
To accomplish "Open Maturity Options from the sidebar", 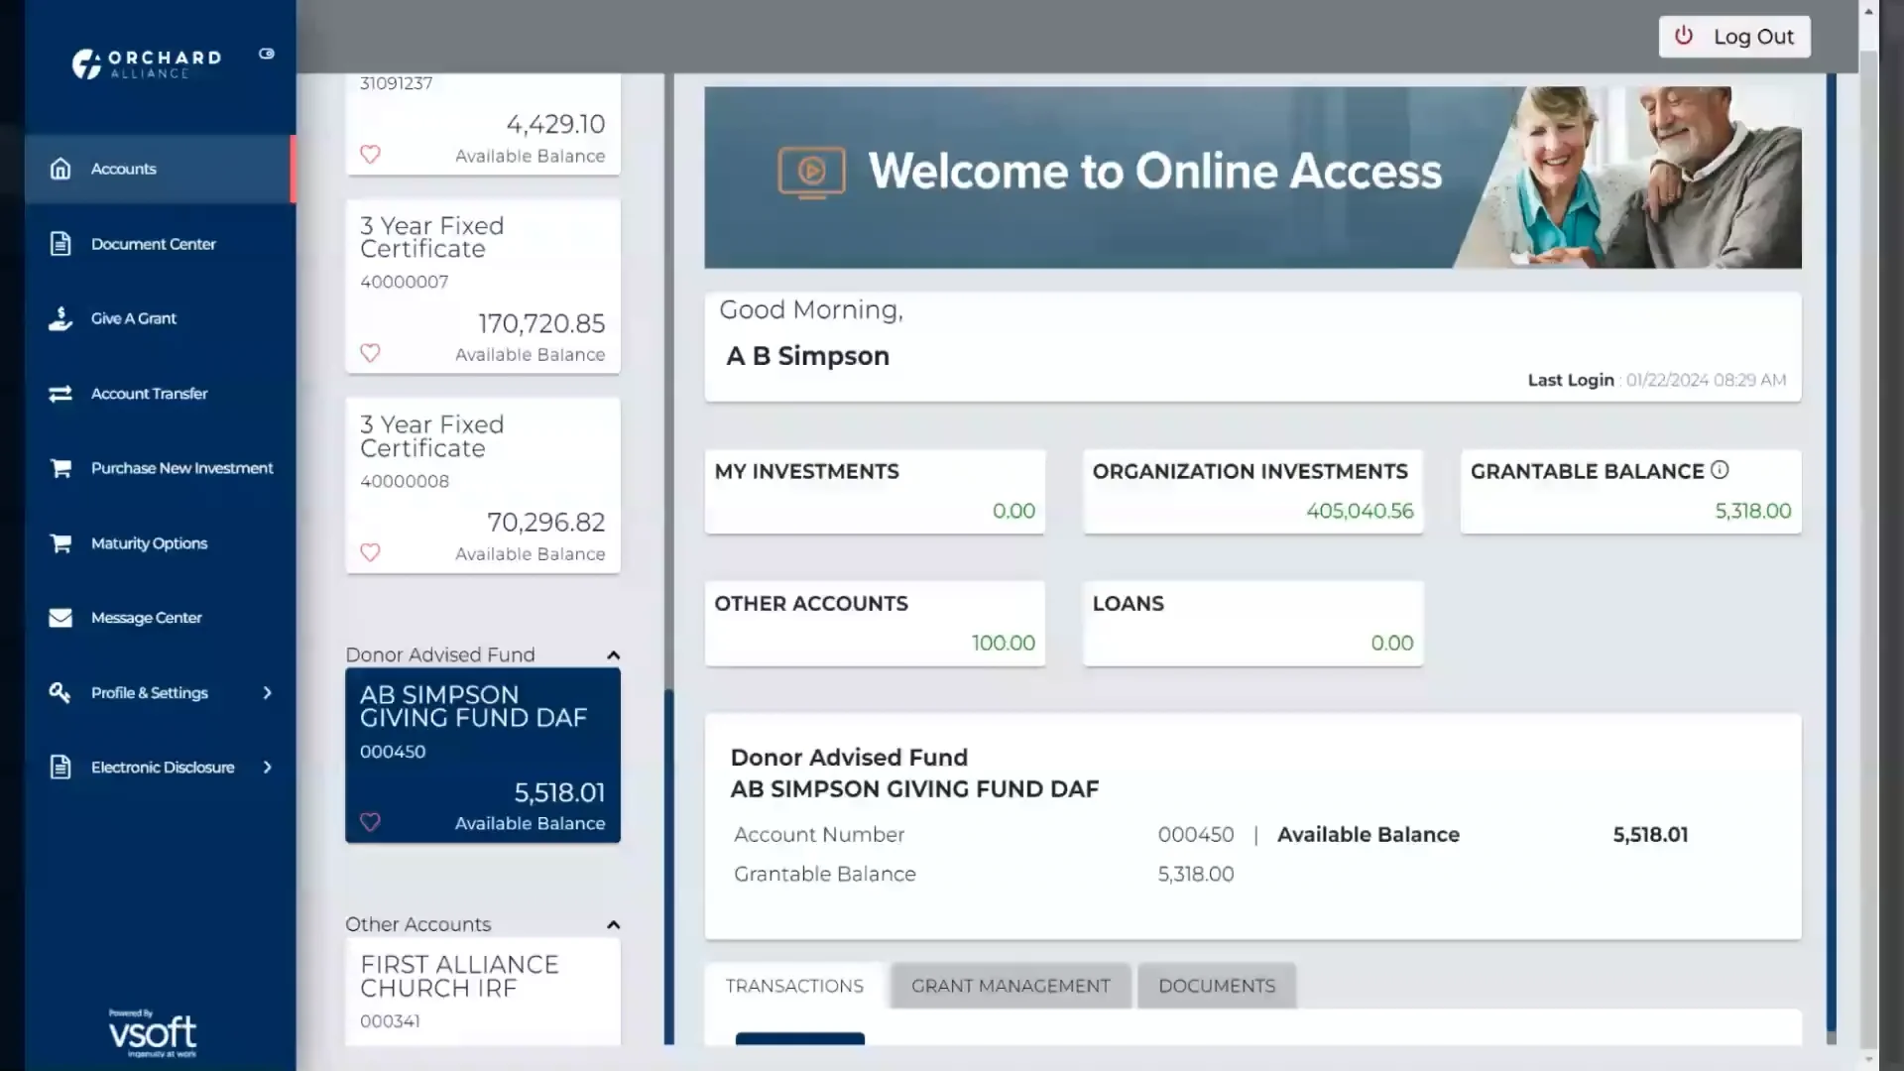I will (x=149, y=543).
